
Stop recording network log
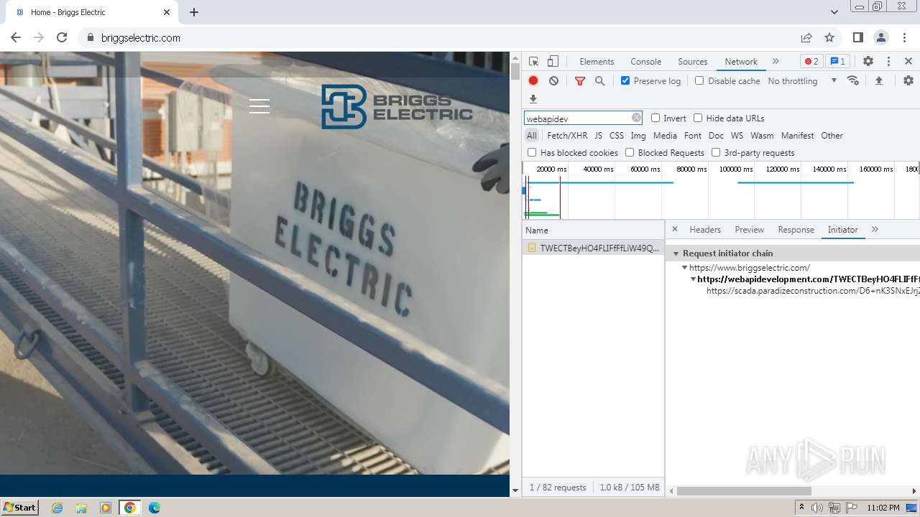tap(533, 81)
